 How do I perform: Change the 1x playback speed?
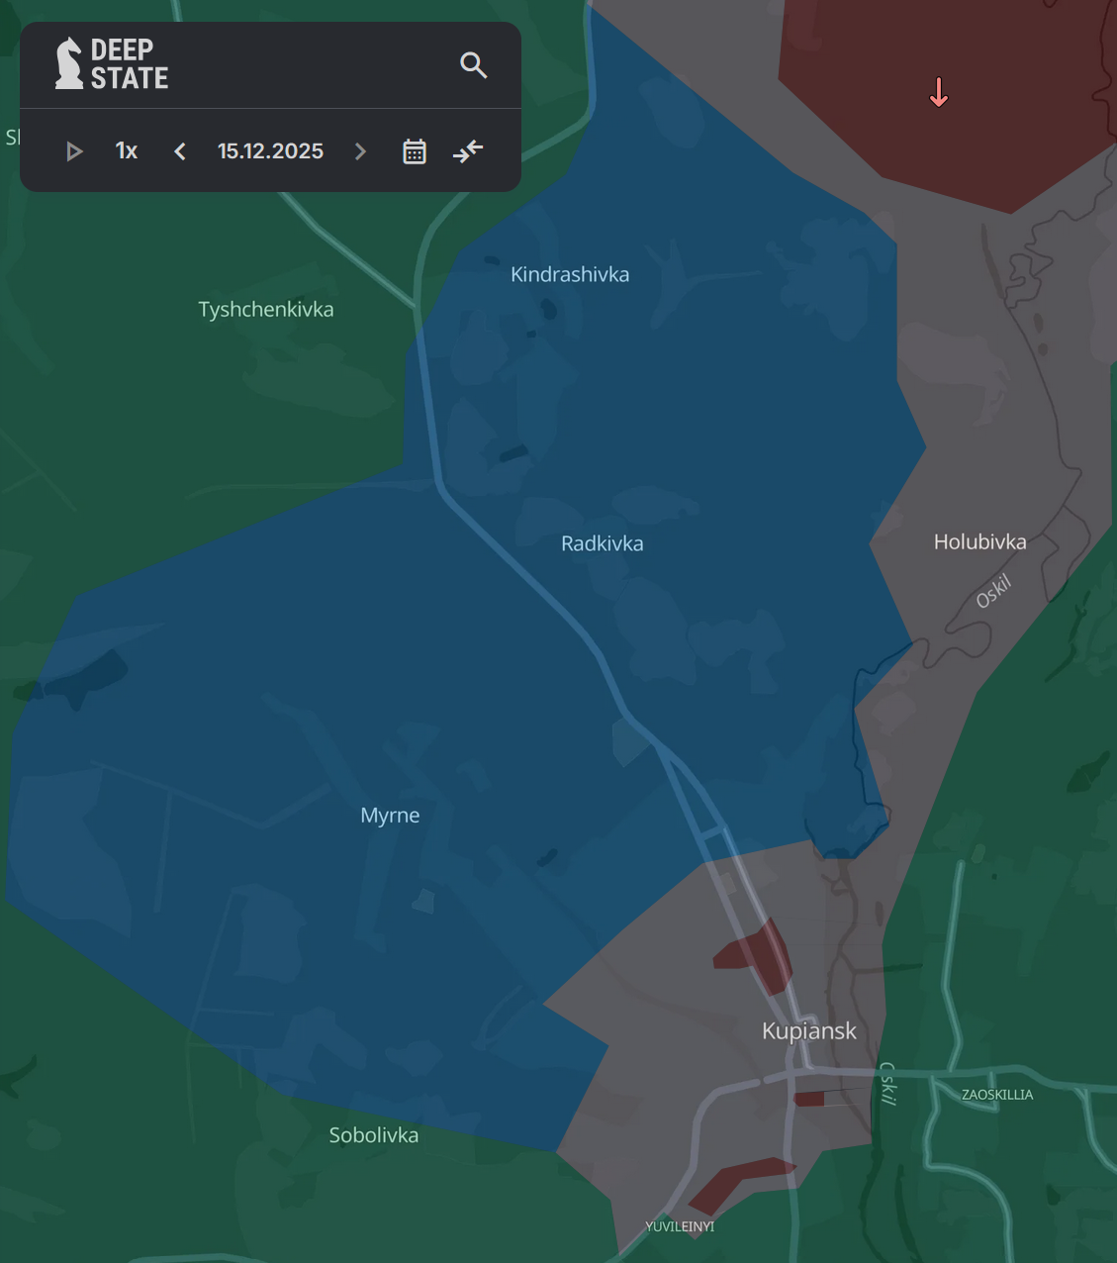click(x=127, y=151)
